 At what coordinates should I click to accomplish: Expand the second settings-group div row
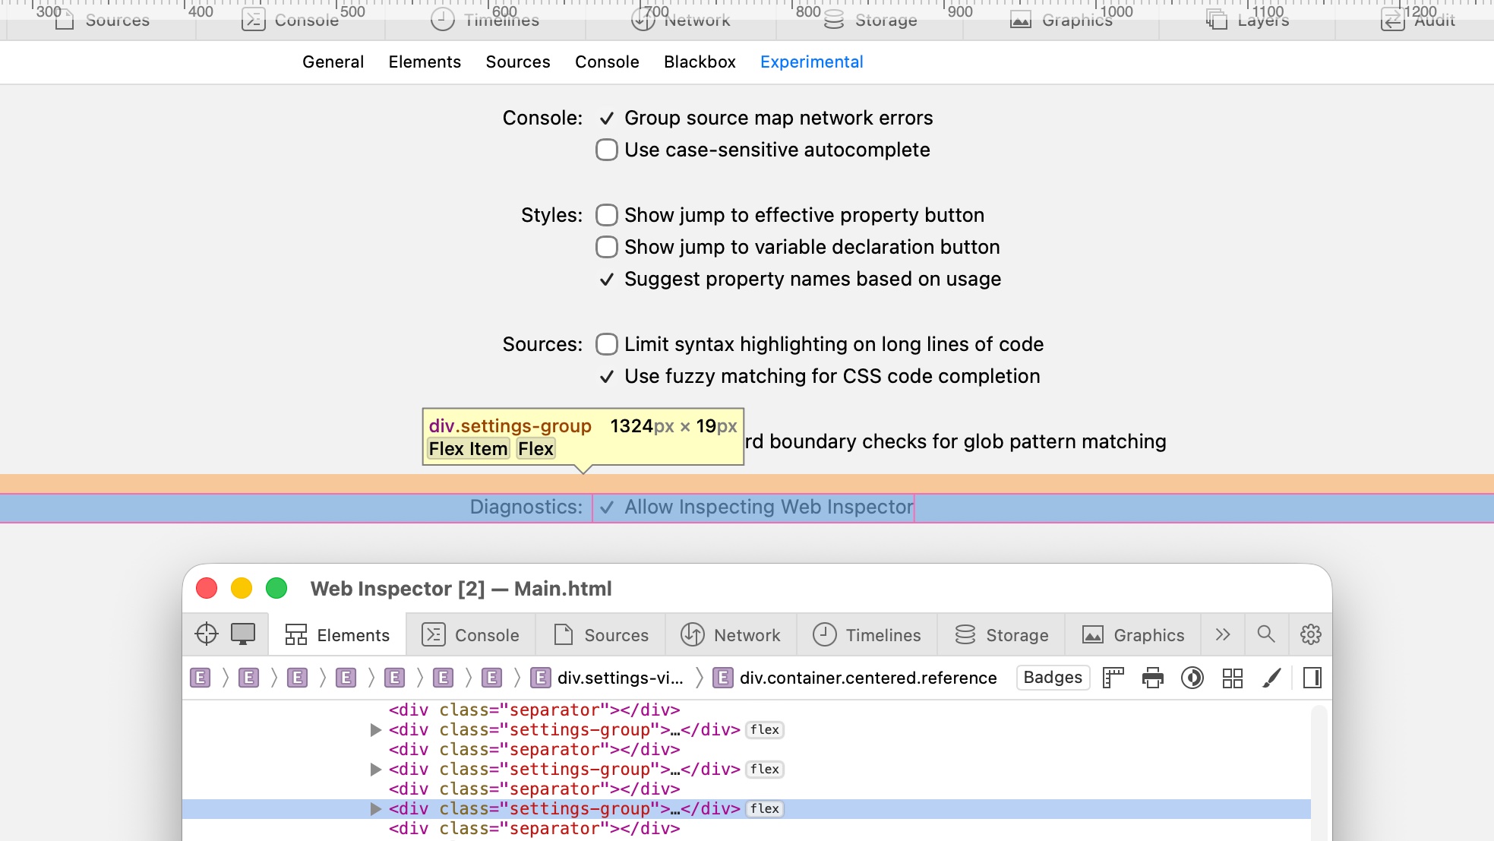coord(375,769)
